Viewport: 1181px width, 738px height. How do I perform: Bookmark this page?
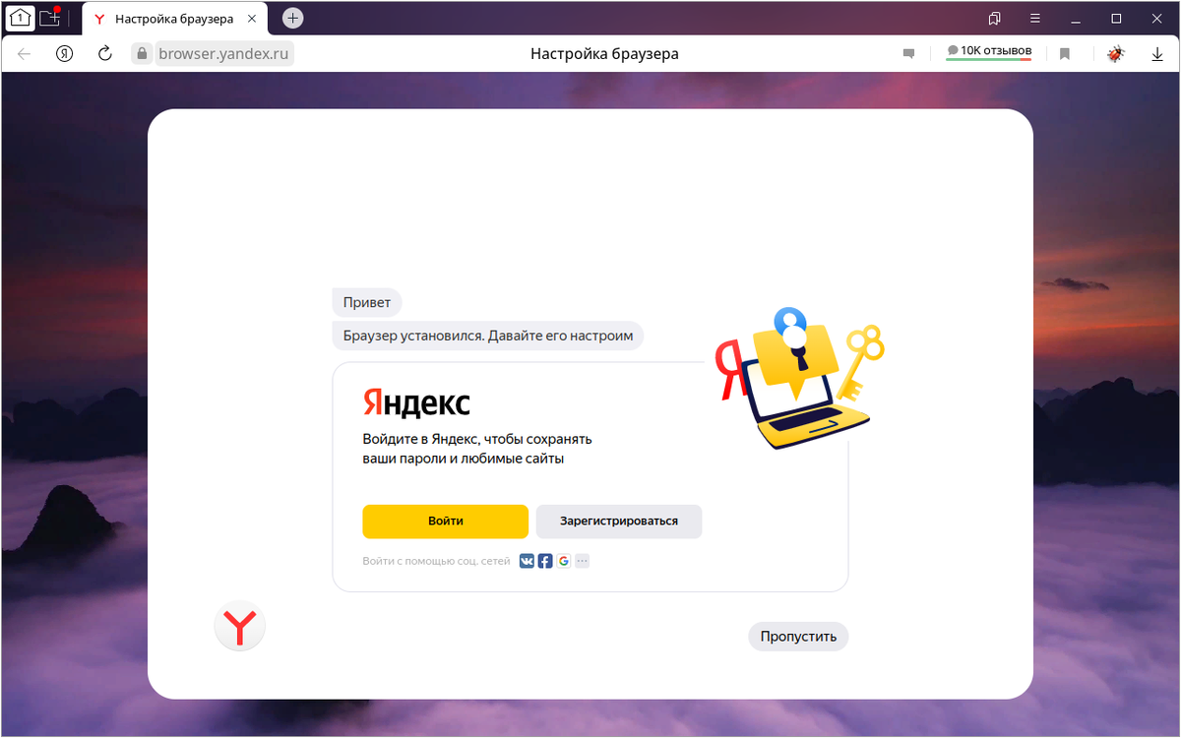[x=1065, y=54]
